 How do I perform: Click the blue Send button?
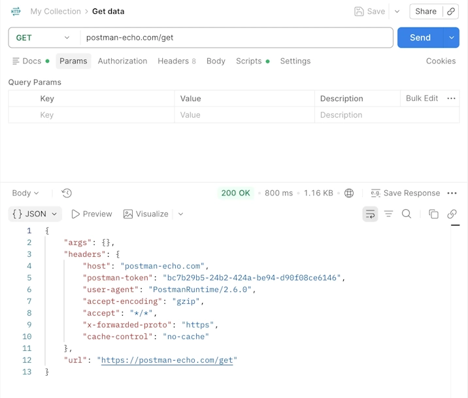[420, 38]
